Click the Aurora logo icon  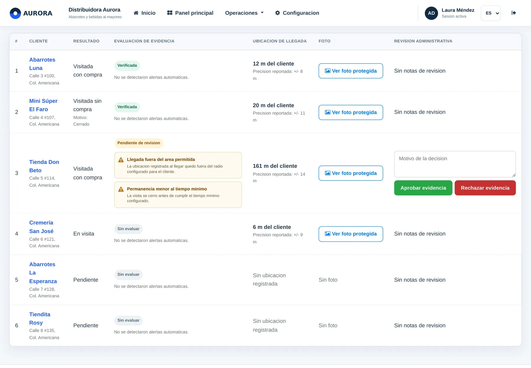click(x=15, y=13)
